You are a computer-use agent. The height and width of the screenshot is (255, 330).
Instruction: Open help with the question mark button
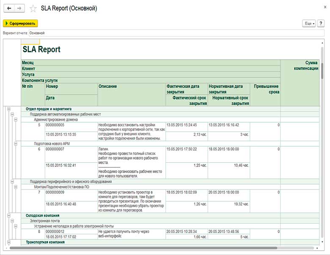point(321,23)
